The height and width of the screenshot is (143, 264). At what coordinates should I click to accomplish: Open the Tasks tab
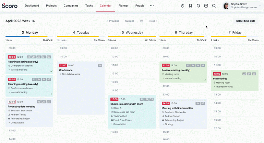coord(89,5)
